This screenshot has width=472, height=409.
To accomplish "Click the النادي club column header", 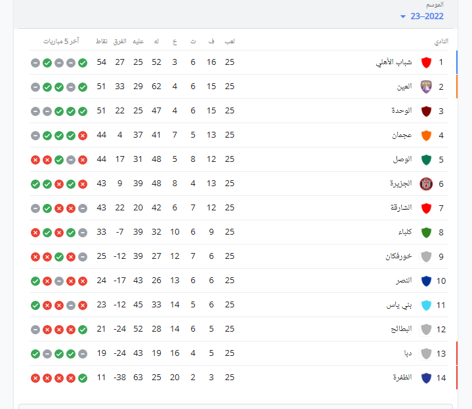I will [x=441, y=41].
